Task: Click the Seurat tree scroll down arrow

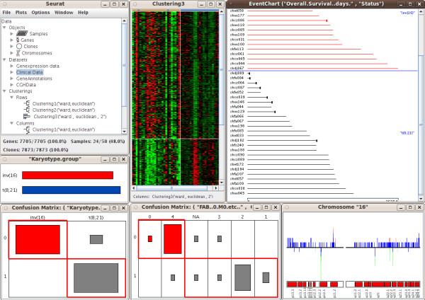Action: (x=124, y=132)
